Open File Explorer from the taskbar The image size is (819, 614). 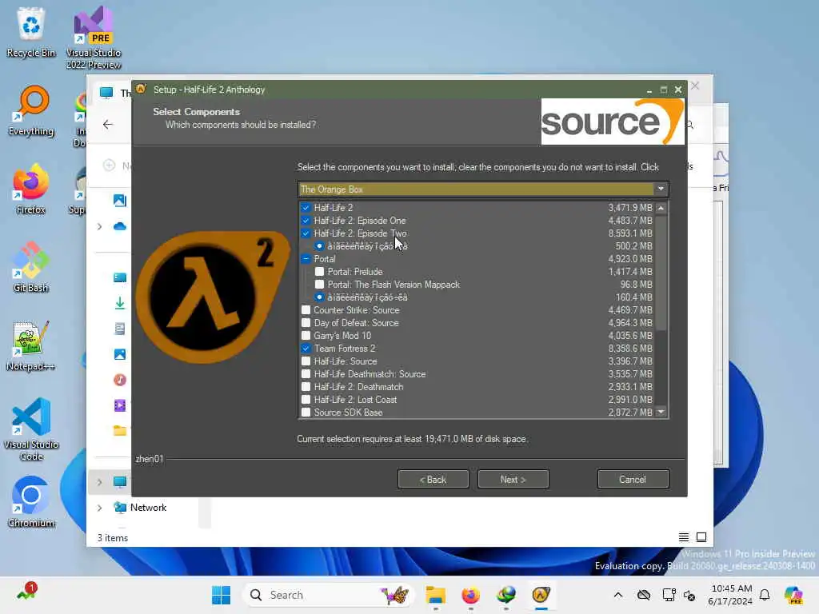435,595
